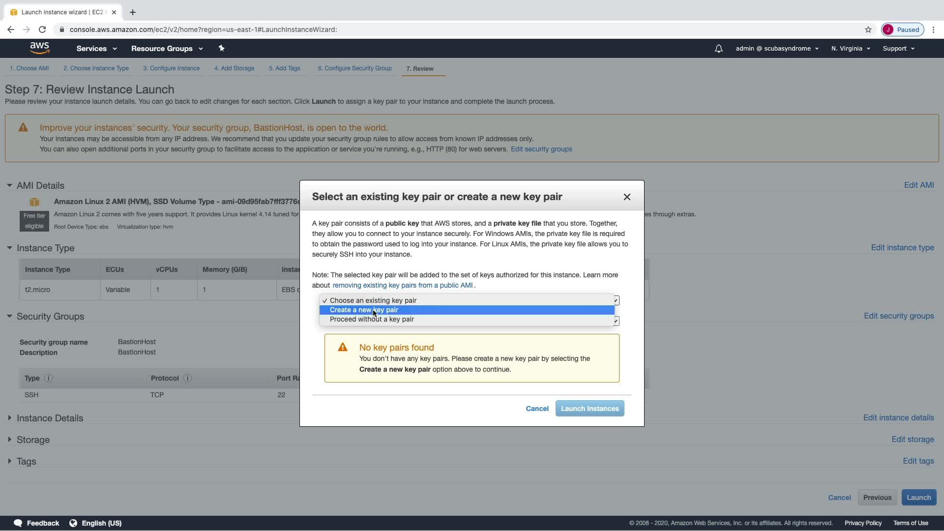Click the pushpin shortcut icon
This screenshot has height=531, width=944.
(x=221, y=48)
